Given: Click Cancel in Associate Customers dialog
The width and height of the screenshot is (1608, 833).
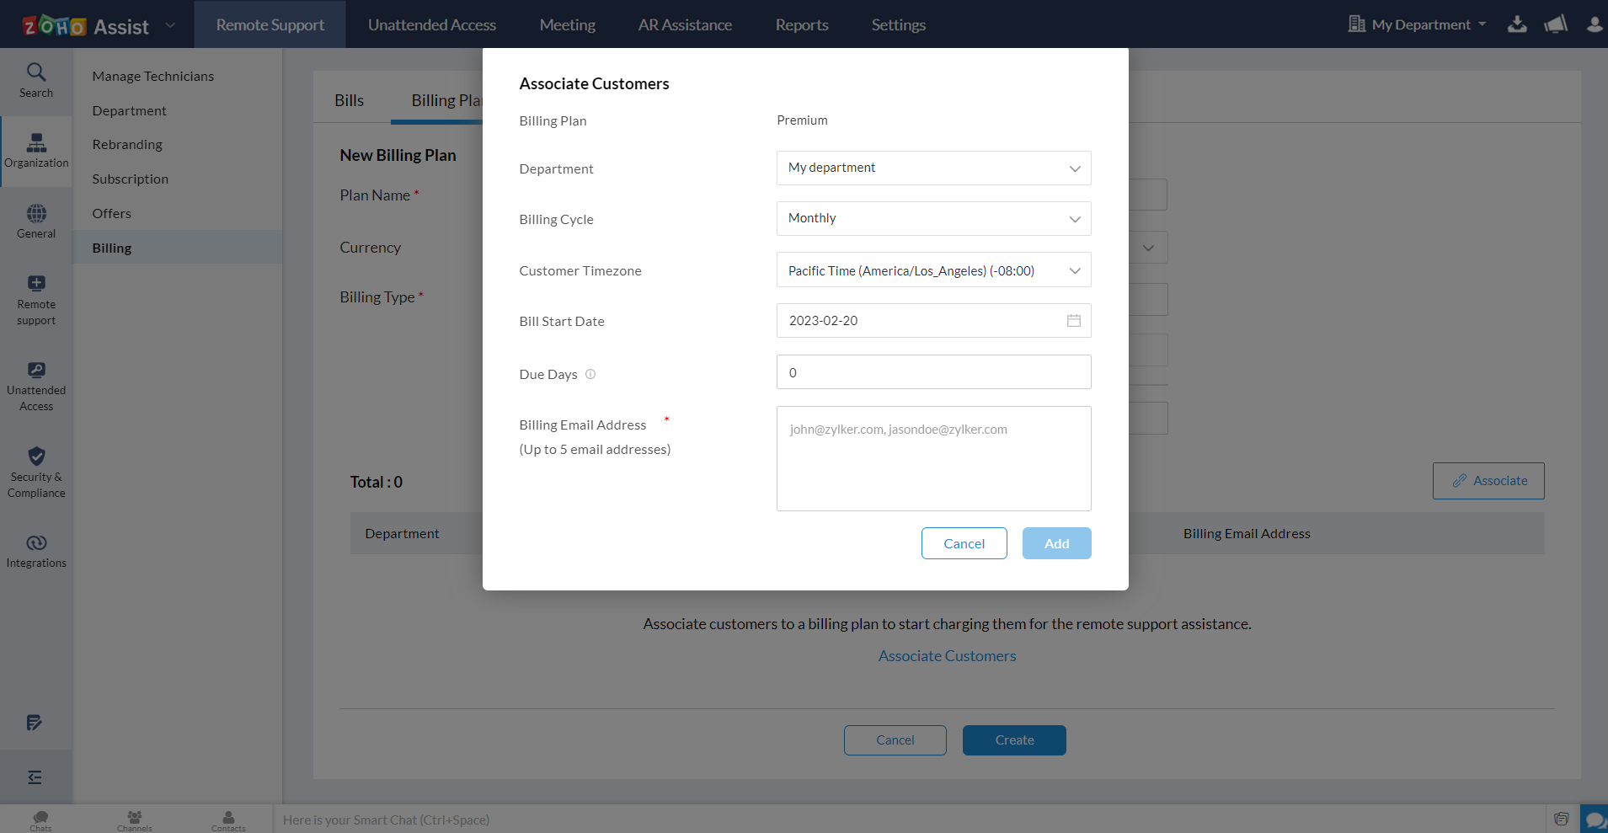Looking at the screenshot, I should (964, 543).
